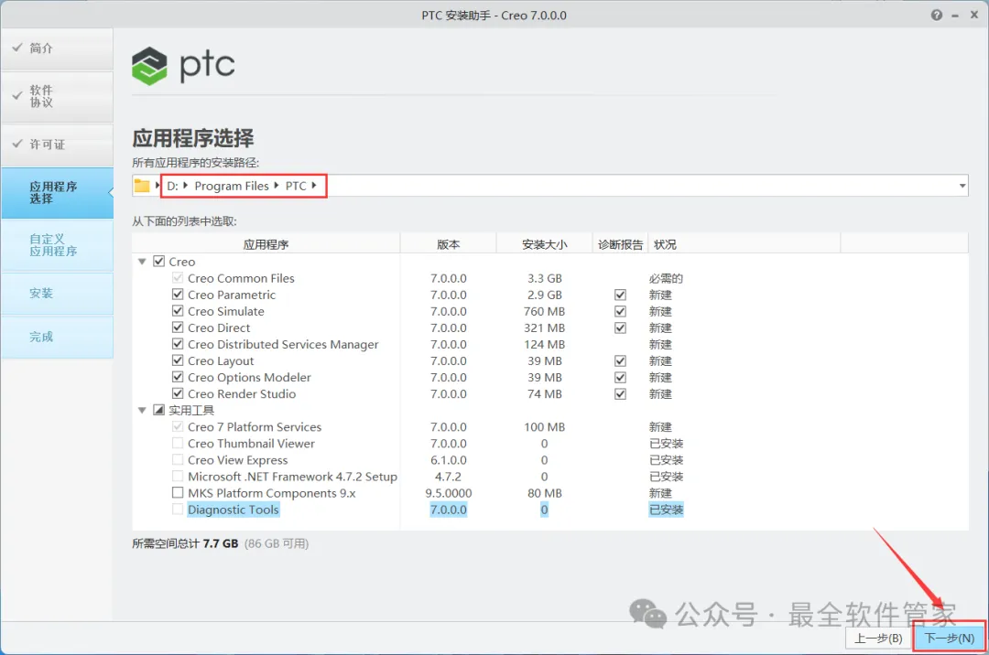Uncheck Creo Layout application

(178, 360)
